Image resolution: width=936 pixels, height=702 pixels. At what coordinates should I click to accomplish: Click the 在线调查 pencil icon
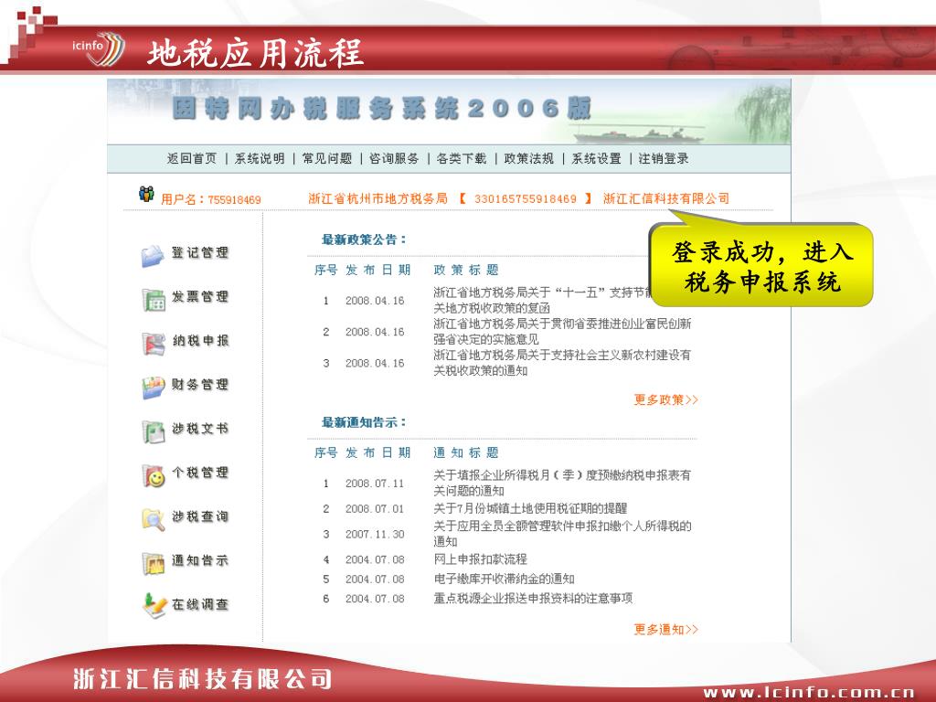pyautogui.click(x=154, y=606)
